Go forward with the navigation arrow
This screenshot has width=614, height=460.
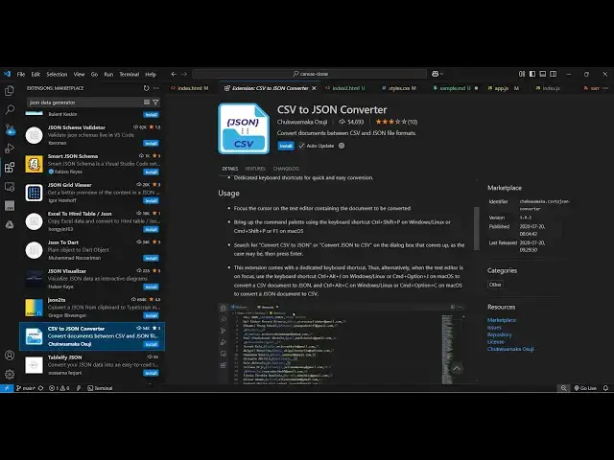pyautogui.click(x=184, y=74)
